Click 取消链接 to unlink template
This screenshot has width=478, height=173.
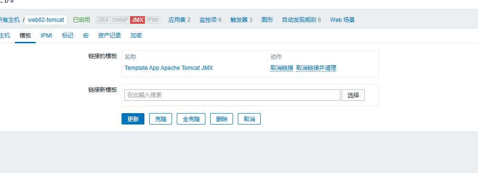282,68
